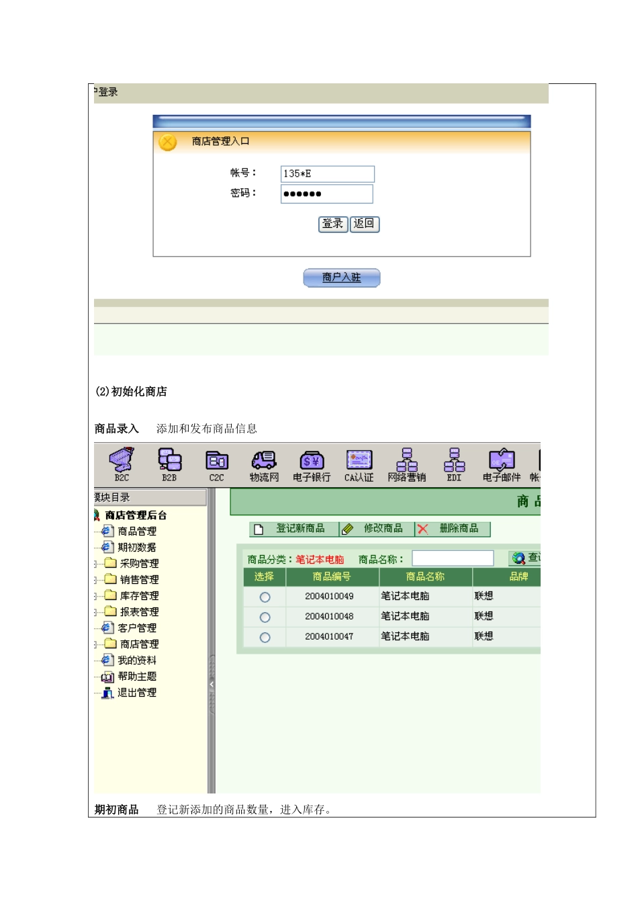Viewport: 638px width, 903px height.
Task: Click the 返回 back button
Action: (365, 224)
